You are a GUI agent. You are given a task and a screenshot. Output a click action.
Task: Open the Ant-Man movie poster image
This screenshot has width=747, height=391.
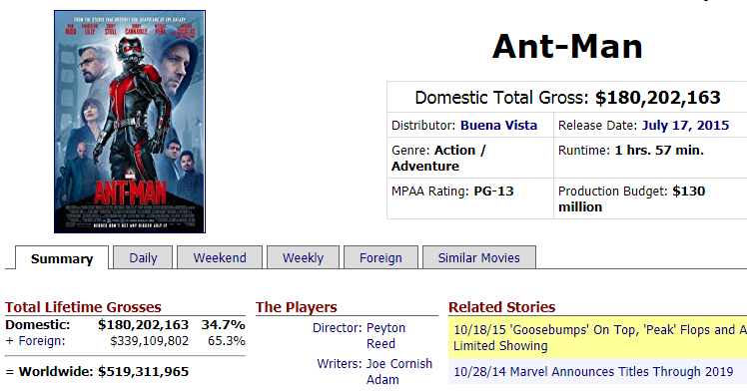[x=130, y=122]
